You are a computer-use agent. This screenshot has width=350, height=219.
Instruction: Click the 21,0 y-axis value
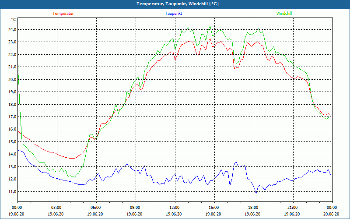click(11, 67)
